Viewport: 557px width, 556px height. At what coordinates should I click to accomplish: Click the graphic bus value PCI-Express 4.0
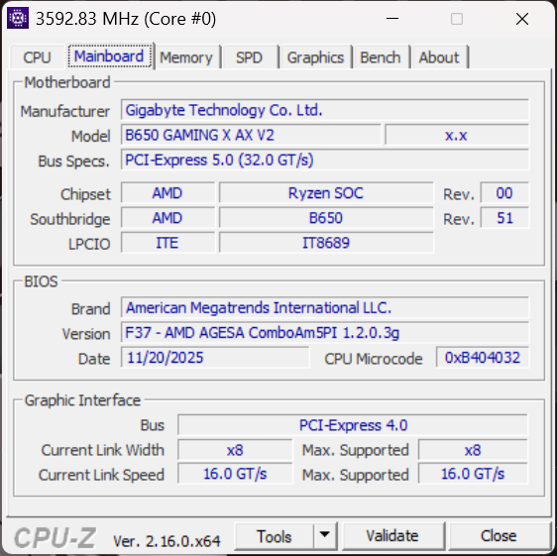click(x=353, y=425)
